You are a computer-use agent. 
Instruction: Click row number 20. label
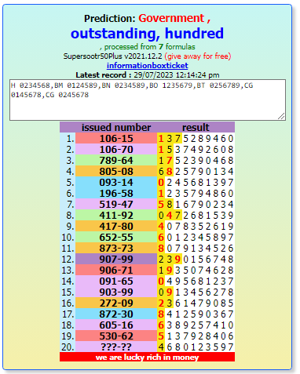coord(68,347)
